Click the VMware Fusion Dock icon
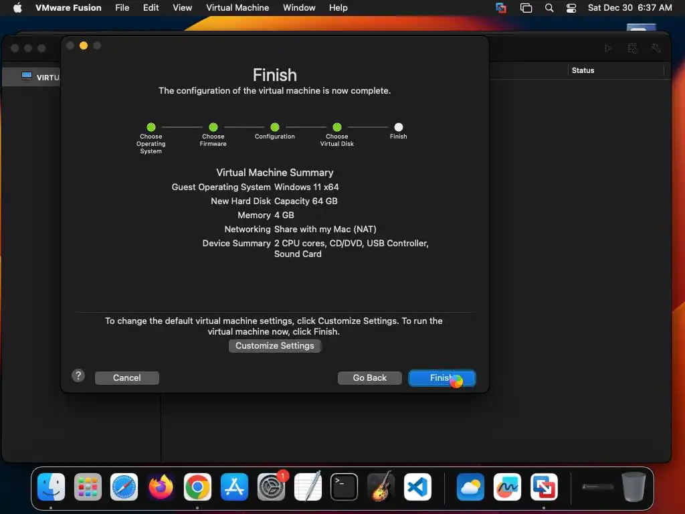The height and width of the screenshot is (514, 685). (544, 487)
